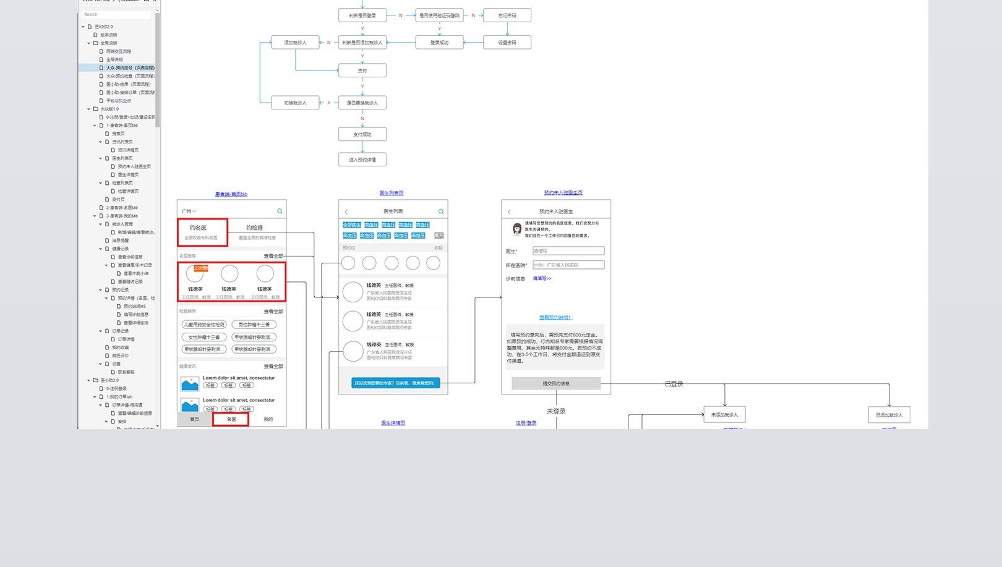Open the 平台与执业点 page

click(118, 101)
